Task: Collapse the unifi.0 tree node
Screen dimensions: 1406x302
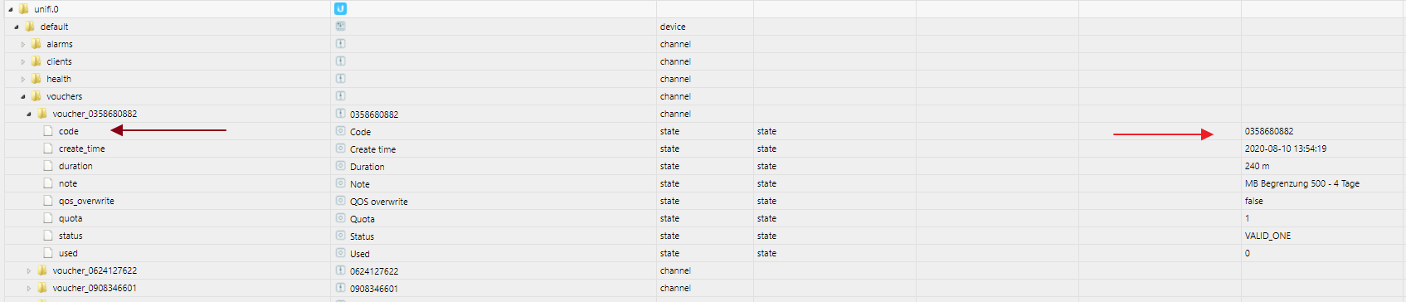Action: click(x=11, y=9)
